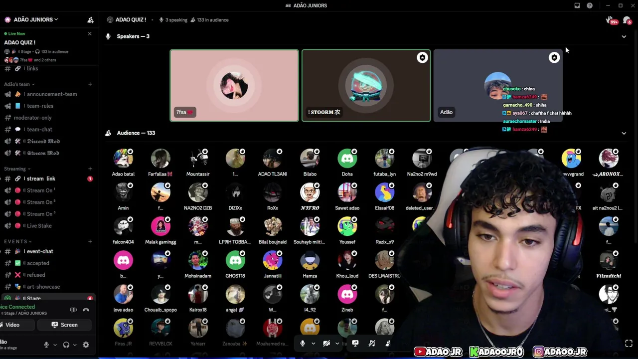Open the Discord Mod channel

[x=47, y=142]
